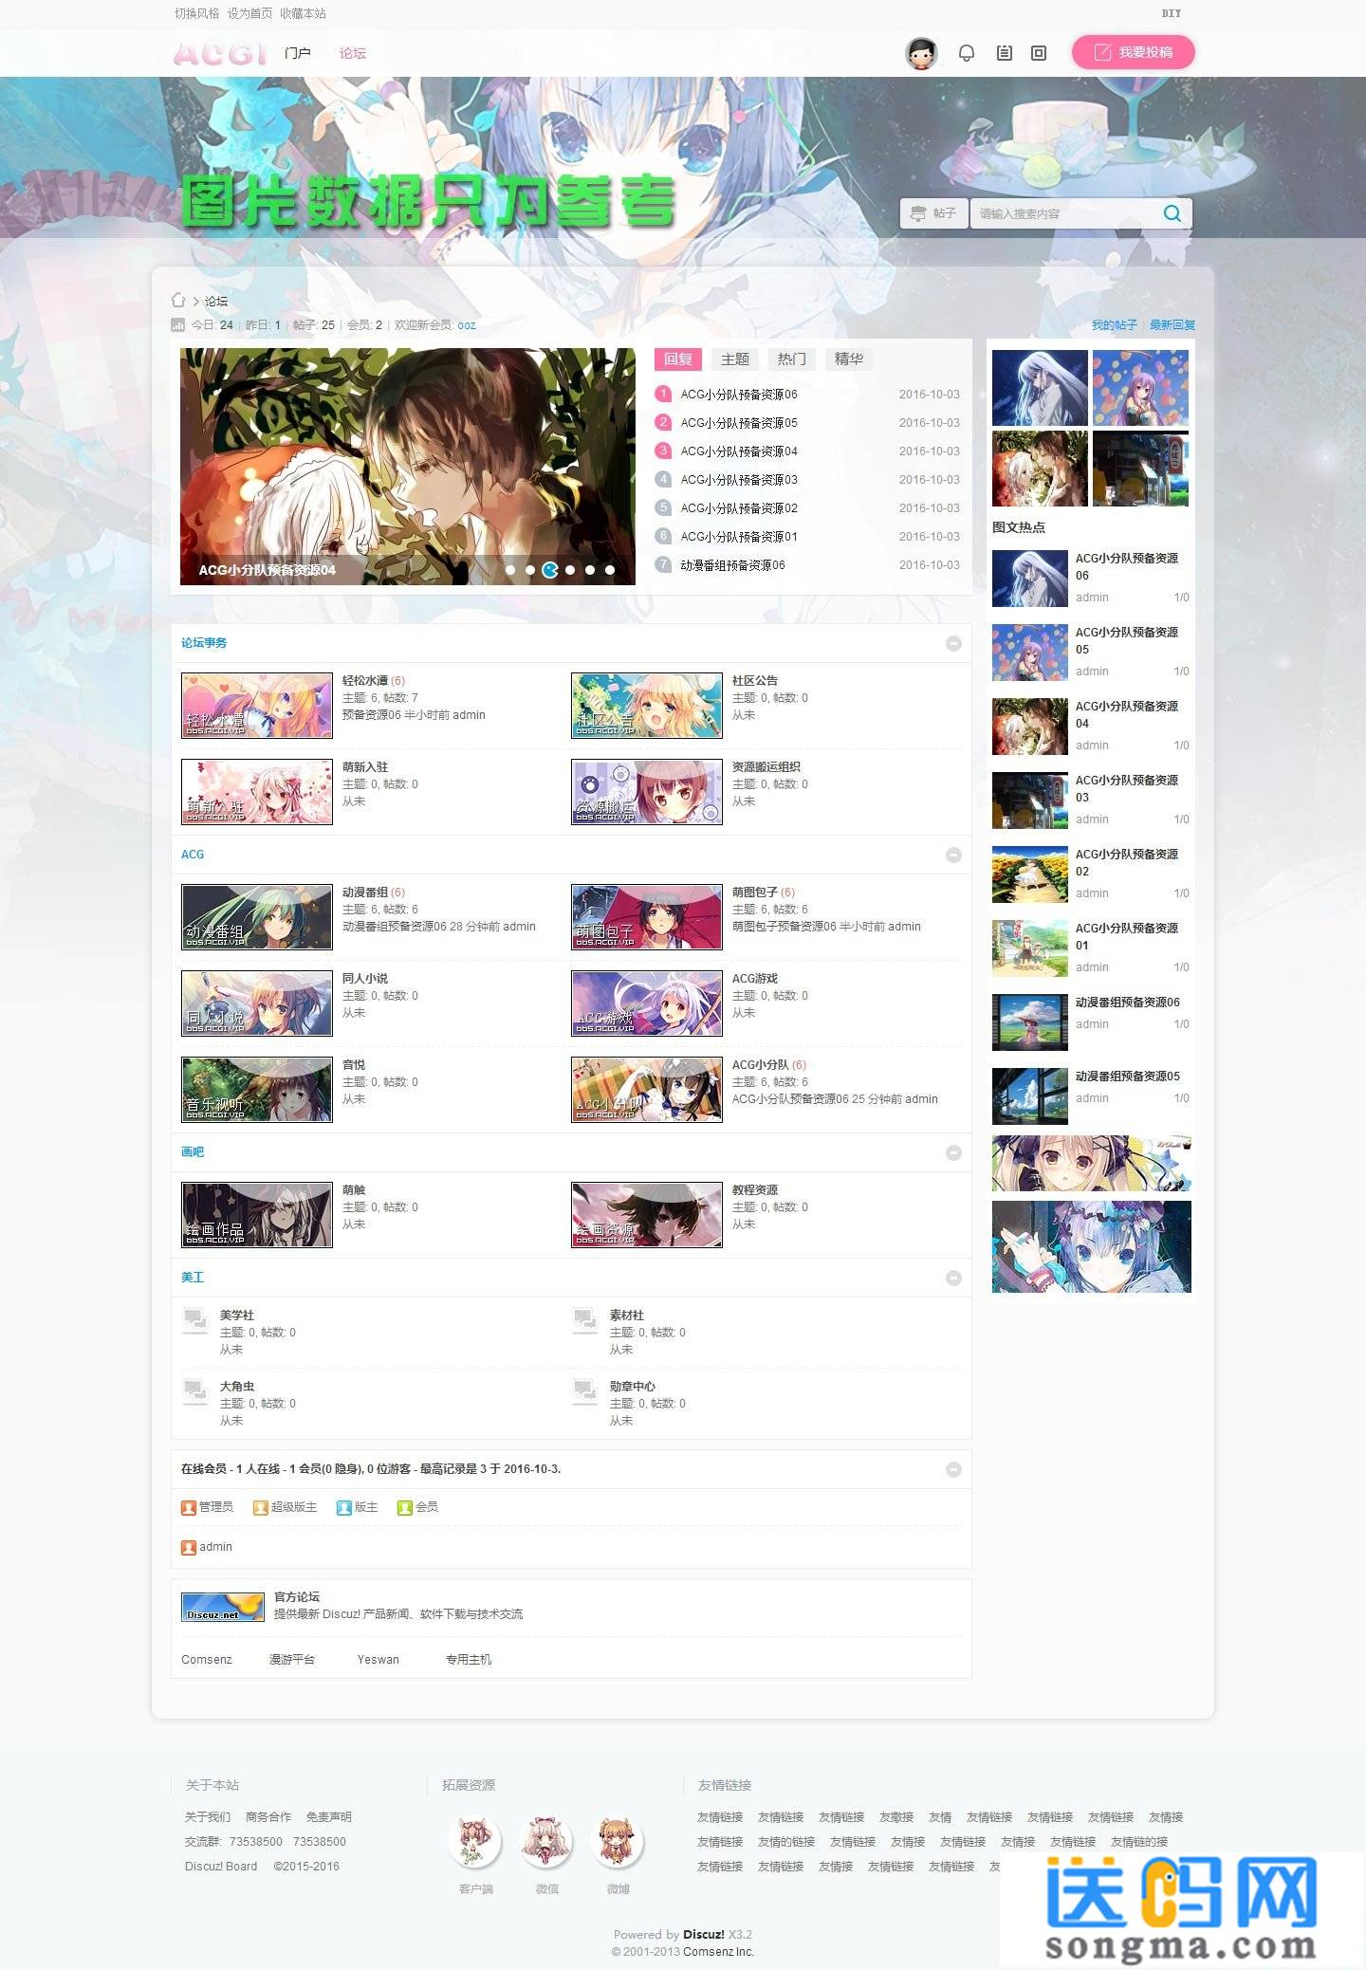Open reply list item 动漫番组预备资源06
1366x1970 pixels.
click(732, 565)
